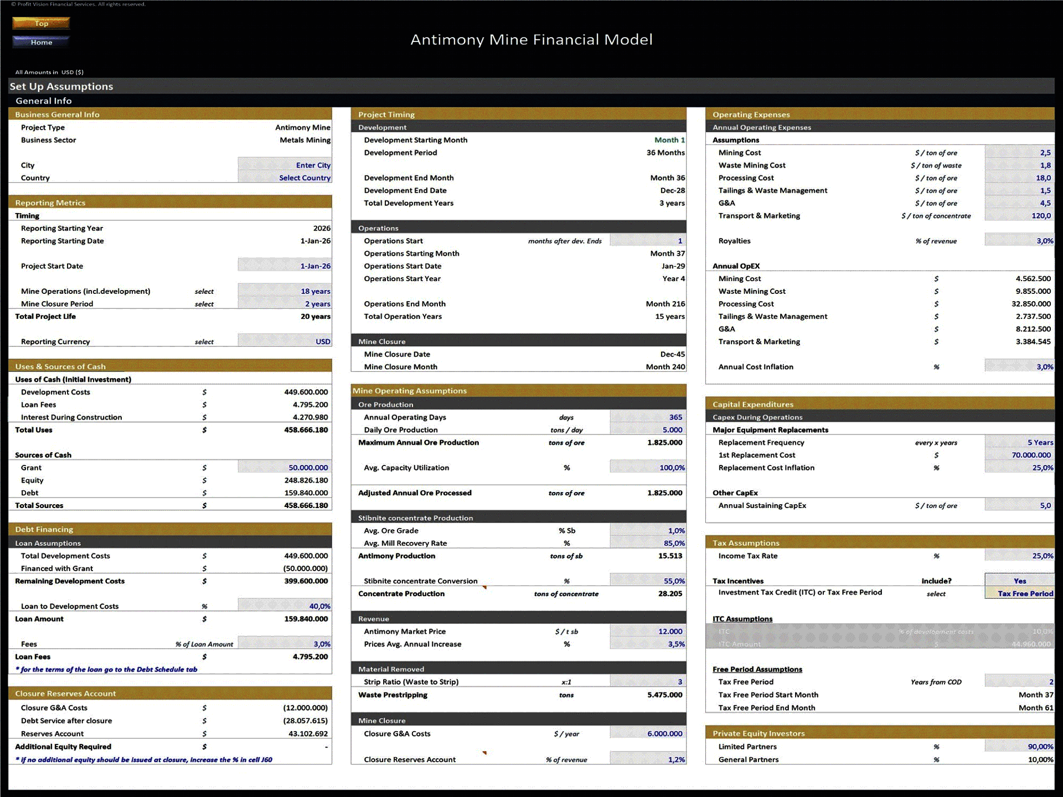Open the Tax Free Period selection dropdown

coord(1019,593)
